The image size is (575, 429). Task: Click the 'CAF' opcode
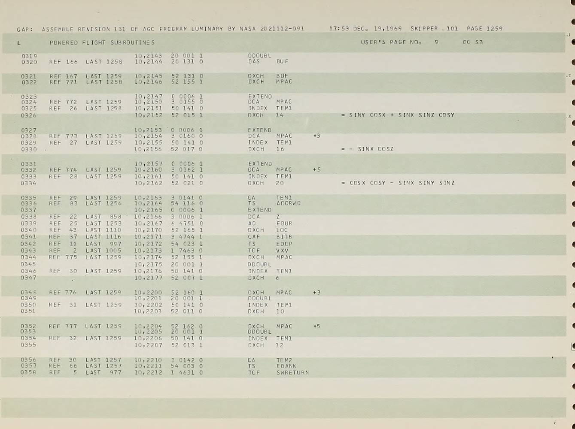pyautogui.click(x=254, y=237)
